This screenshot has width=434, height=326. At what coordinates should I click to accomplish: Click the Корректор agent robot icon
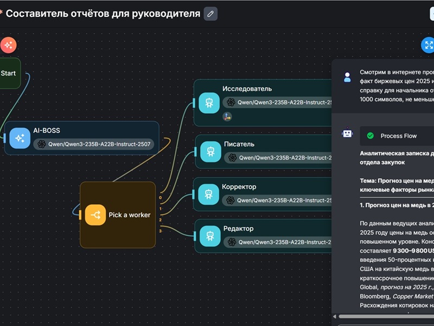click(x=209, y=194)
